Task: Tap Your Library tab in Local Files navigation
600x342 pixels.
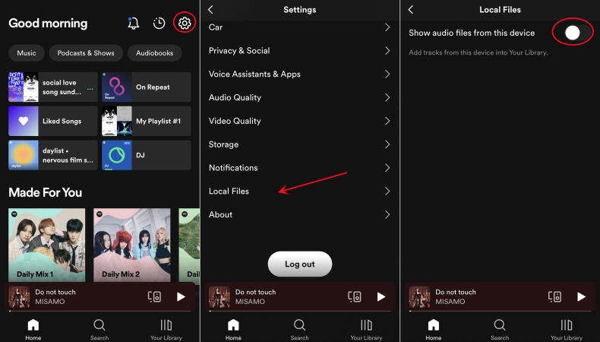Action: point(567,330)
